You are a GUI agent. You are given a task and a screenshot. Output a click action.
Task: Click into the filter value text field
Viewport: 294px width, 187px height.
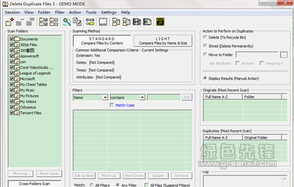[164, 97]
